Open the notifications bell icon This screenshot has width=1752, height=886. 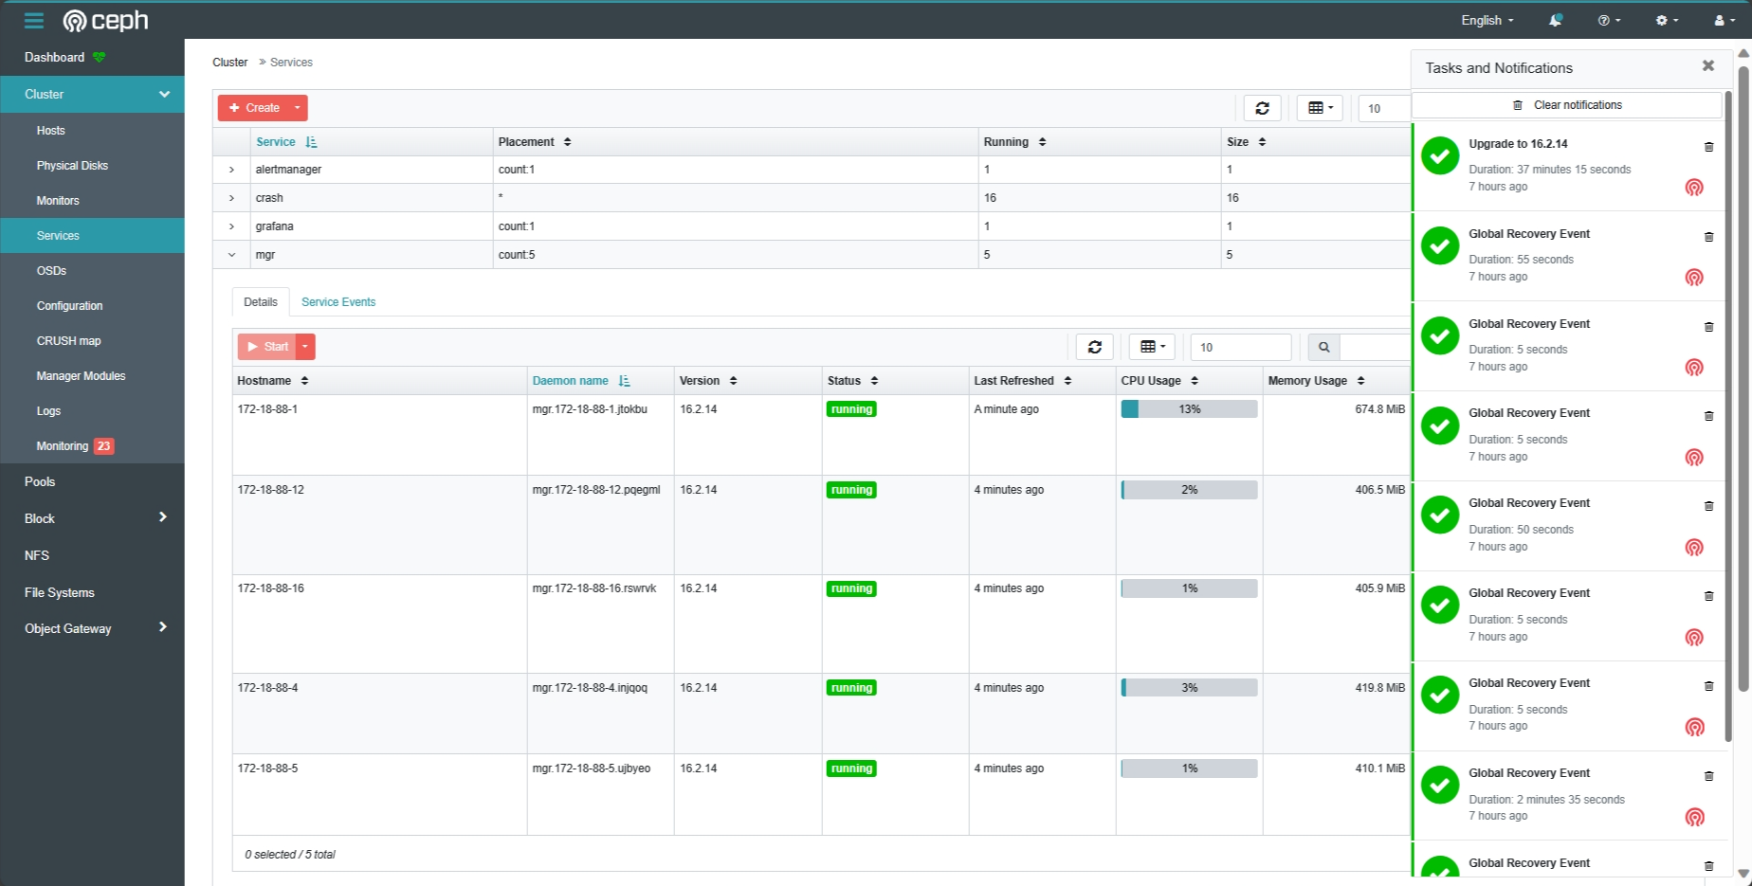click(x=1555, y=20)
